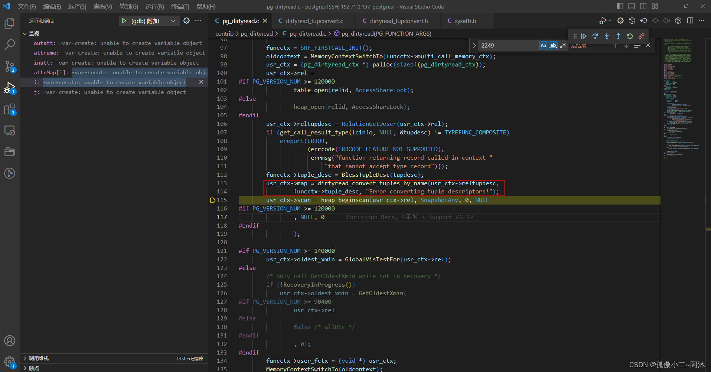Image resolution: width=711 pixels, height=372 pixels.
Task: Click contrib breadcrumb segment
Action: (224, 33)
